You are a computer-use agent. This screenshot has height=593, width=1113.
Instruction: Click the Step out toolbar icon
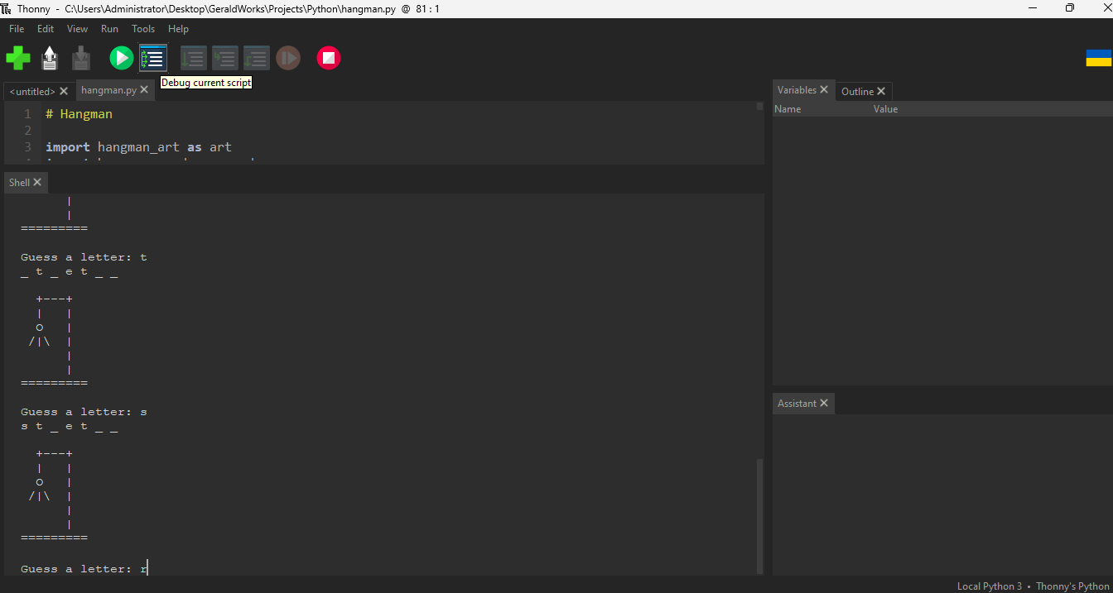click(x=257, y=58)
